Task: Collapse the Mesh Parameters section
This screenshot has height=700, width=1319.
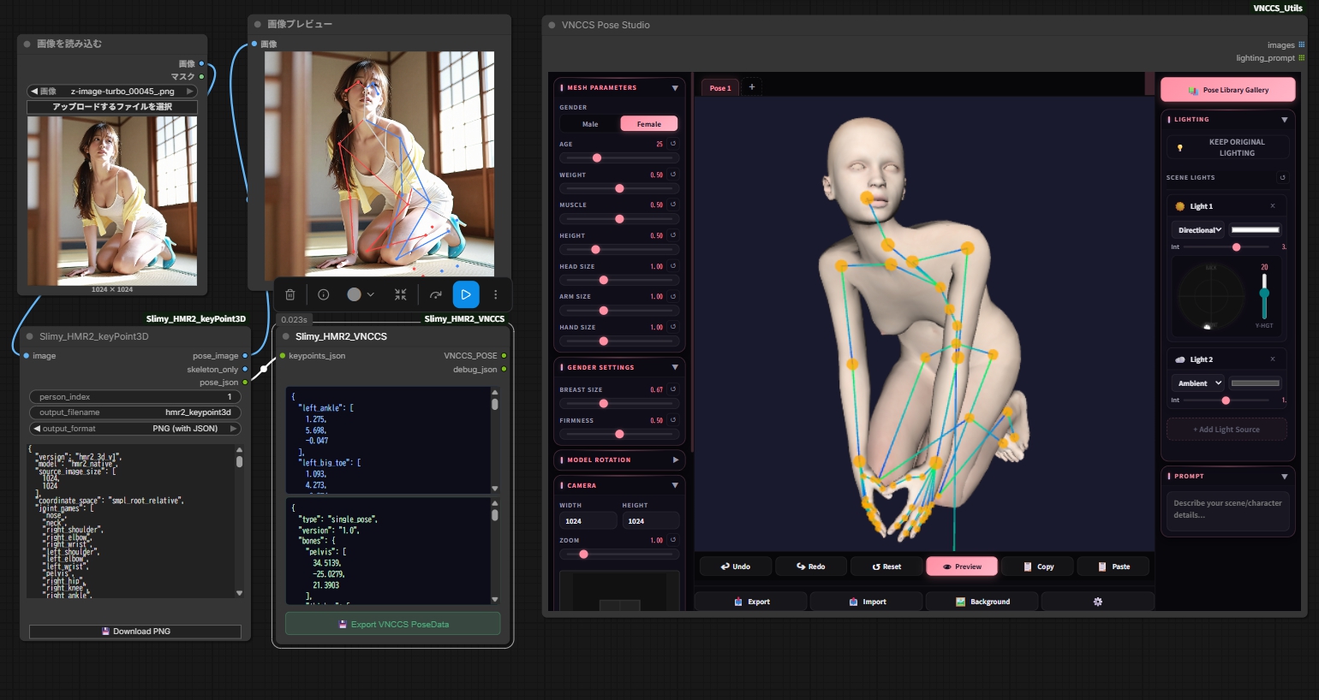Action: click(675, 87)
